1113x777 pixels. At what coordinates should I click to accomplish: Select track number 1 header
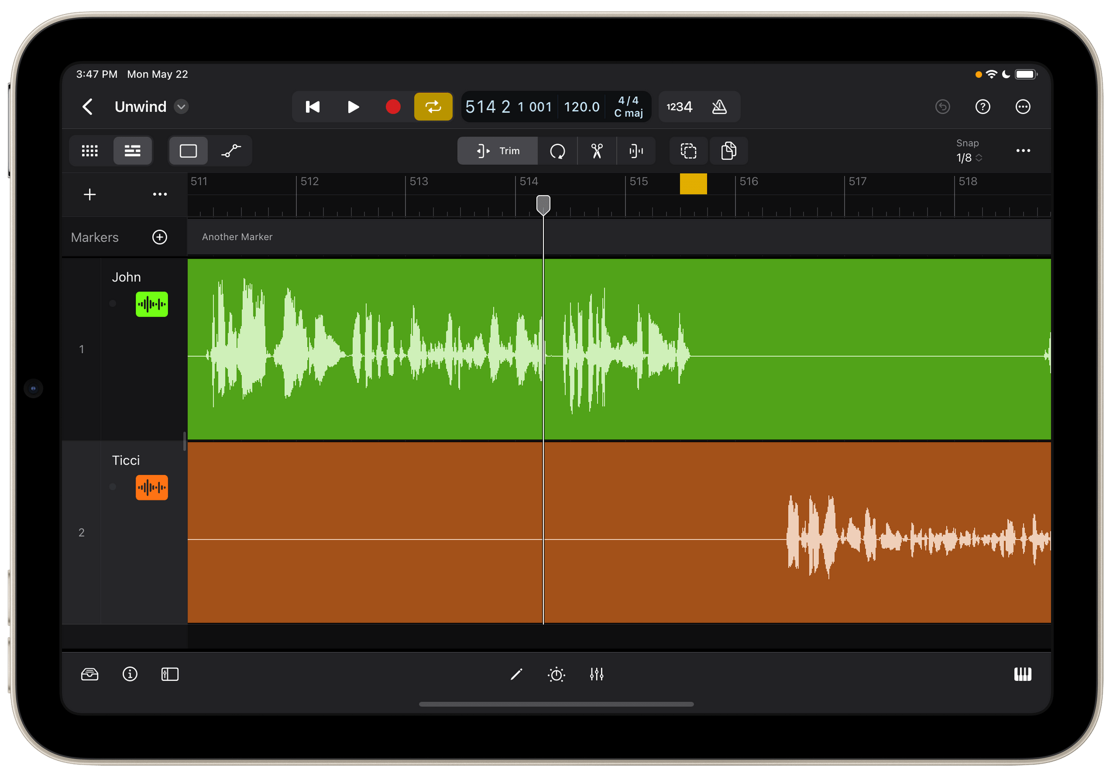[x=82, y=349]
